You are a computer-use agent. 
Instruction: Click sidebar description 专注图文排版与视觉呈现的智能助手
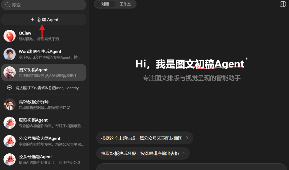coord(48,75)
